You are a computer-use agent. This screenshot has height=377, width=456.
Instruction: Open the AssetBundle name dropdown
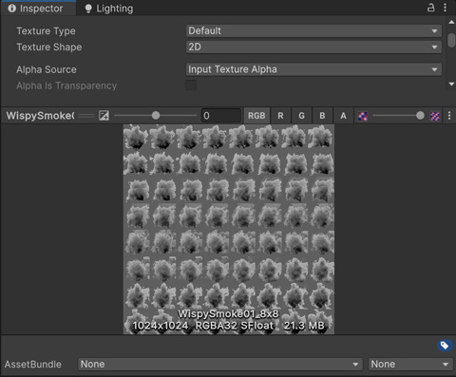point(220,364)
